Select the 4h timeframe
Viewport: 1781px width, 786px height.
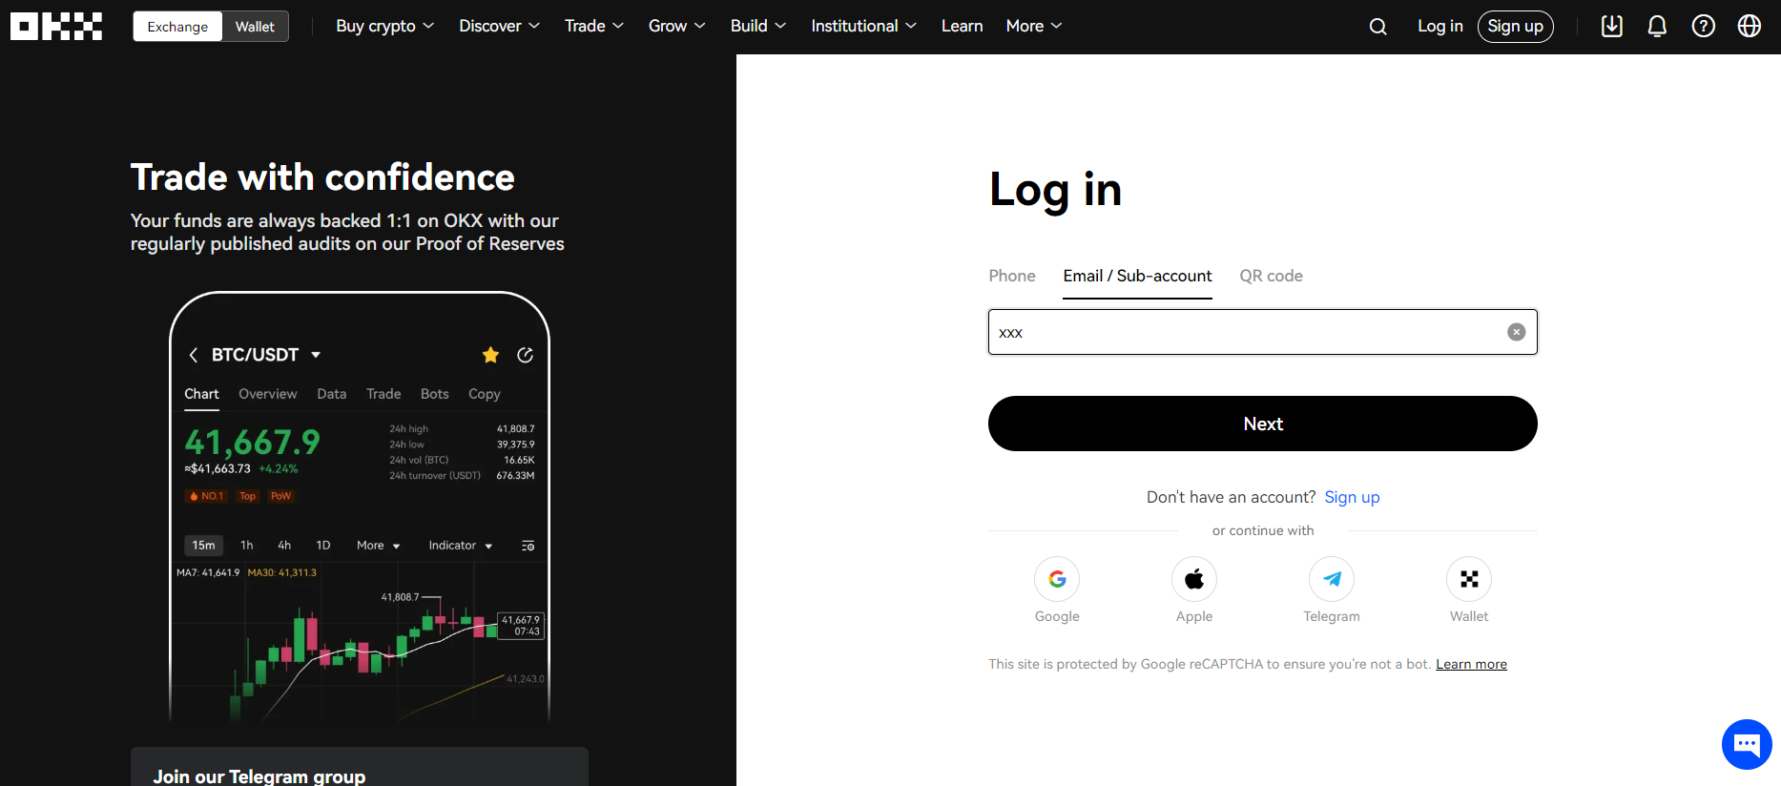284,546
